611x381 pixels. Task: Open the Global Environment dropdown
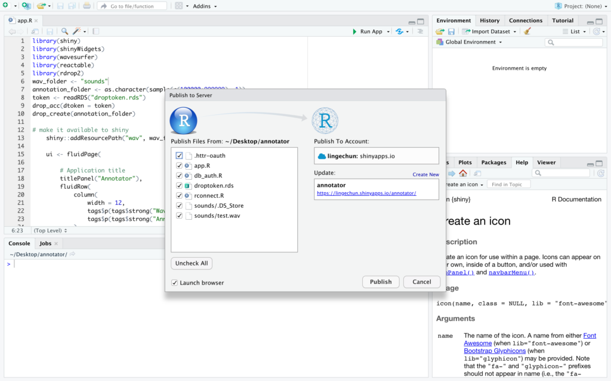pyautogui.click(x=469, y=42)
